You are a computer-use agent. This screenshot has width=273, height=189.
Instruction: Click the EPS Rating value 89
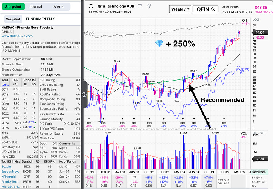pyautogui.click(x=78, y=80)
